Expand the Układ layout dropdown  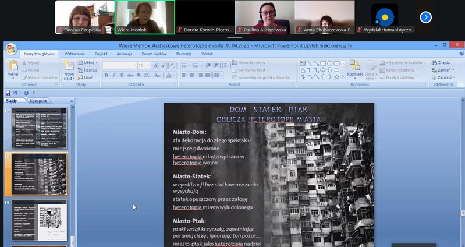88,62
